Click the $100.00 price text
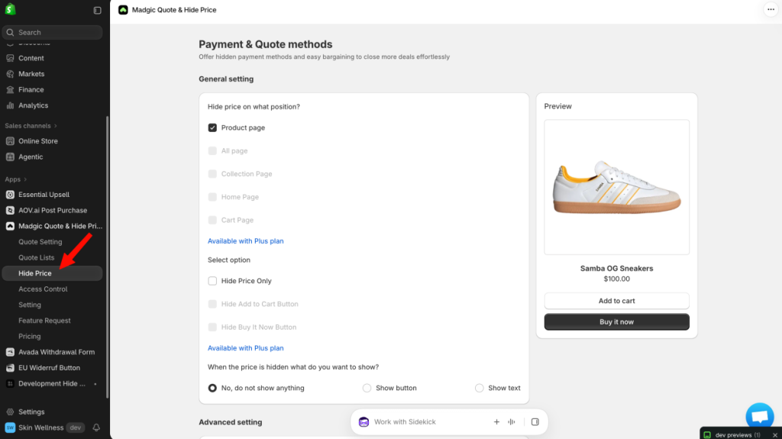Screen dimensions: 782x439 (616, 279)
